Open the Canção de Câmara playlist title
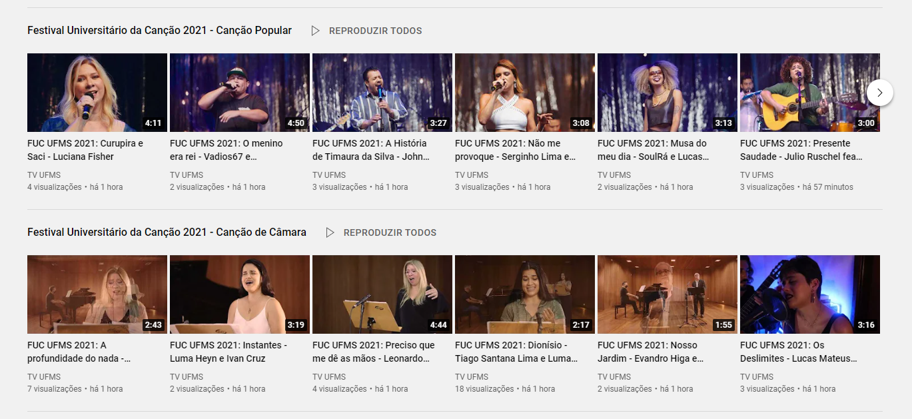This screenshot has height=419, width=912. point(167,232)
